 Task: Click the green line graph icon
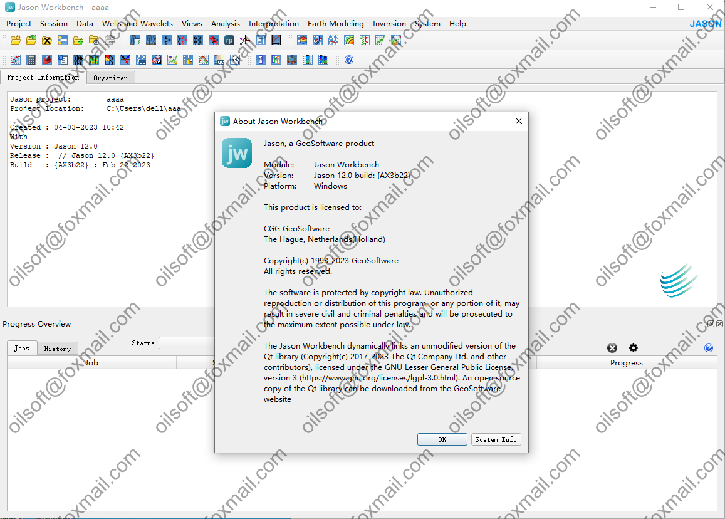pos(380,40)
